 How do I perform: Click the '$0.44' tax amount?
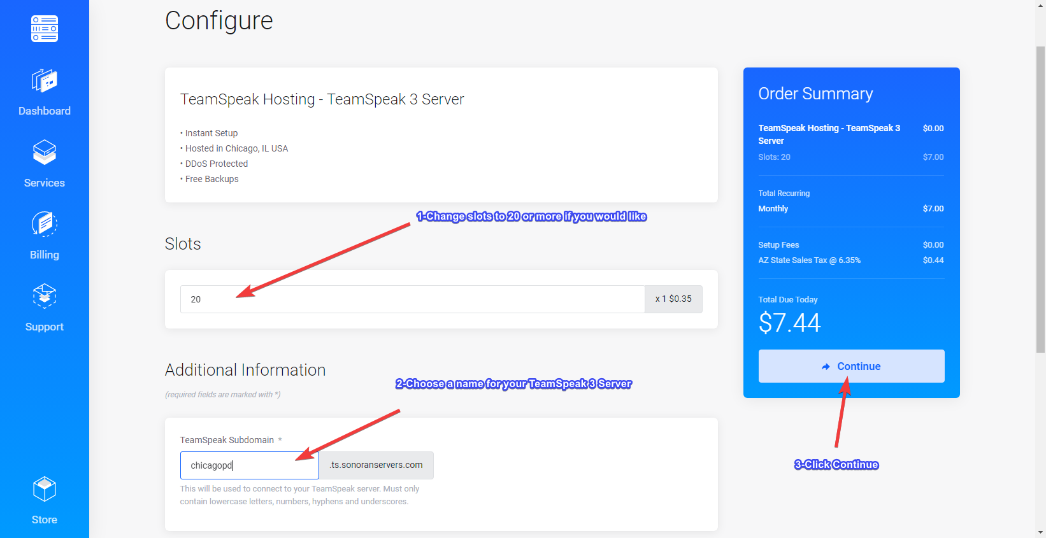coord(933,260)
